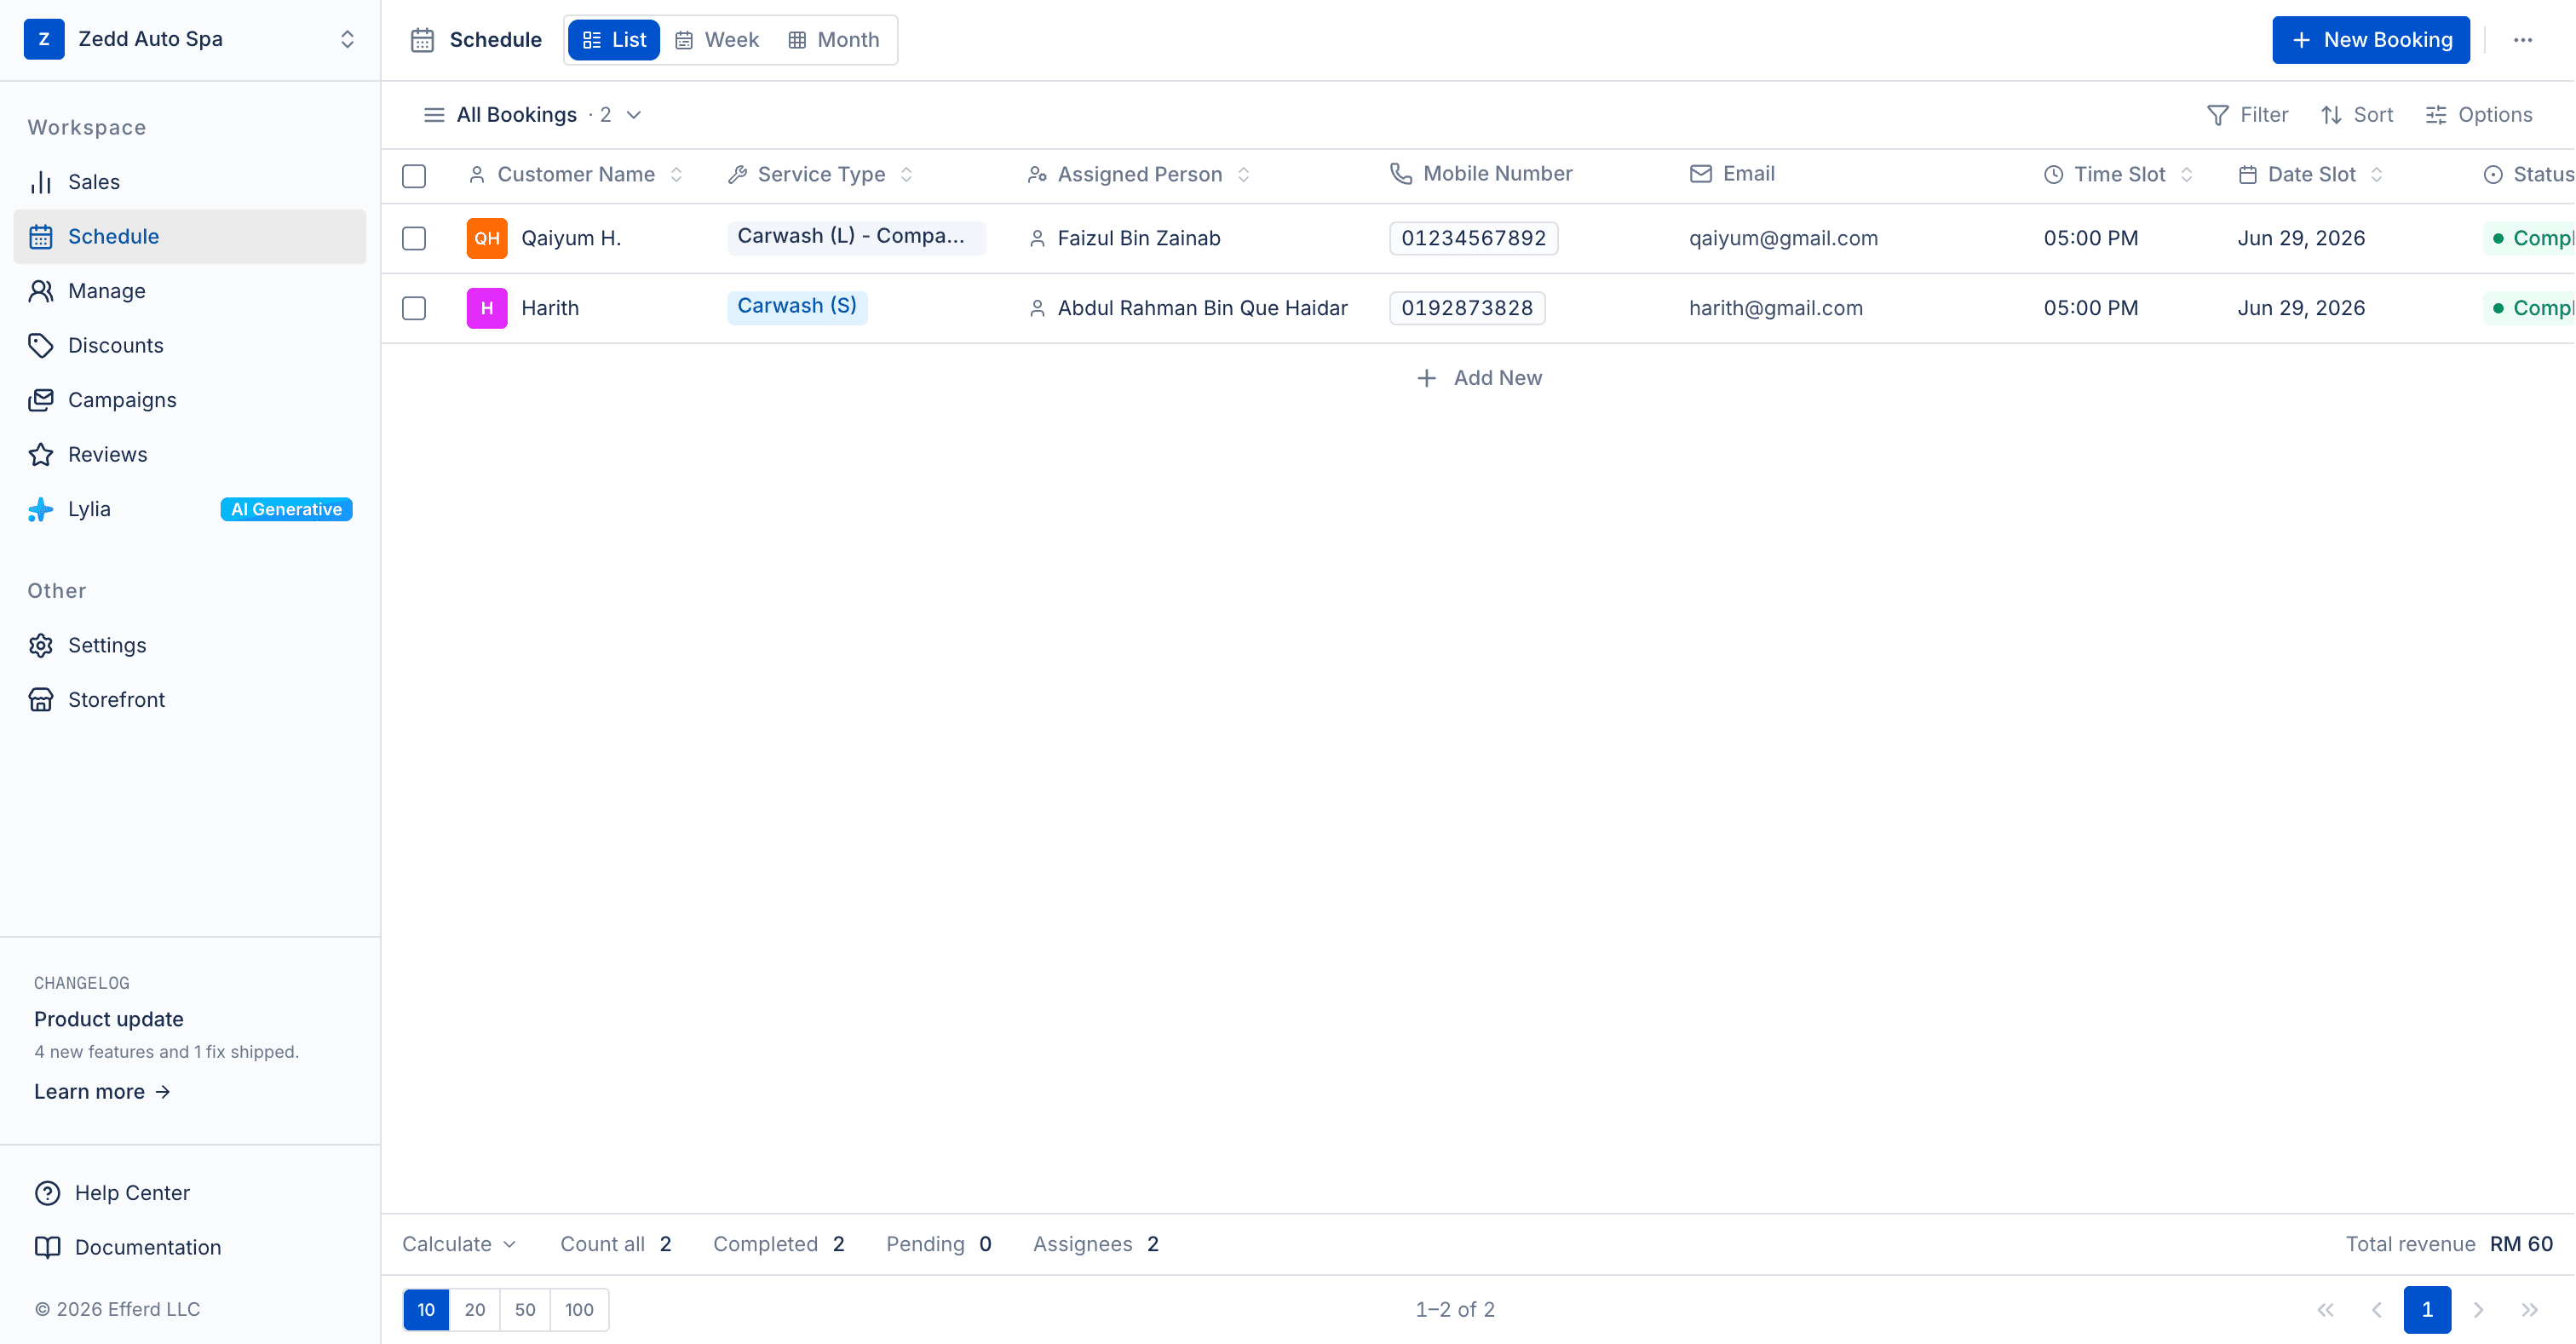
Task: Click the Options sliders icon
Action: [x=2436, y=115]
